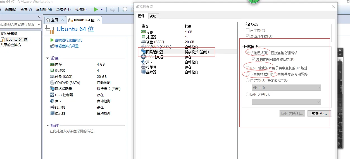
Task: Click the 高级(V)... button
Action: (x=319, y=113)
